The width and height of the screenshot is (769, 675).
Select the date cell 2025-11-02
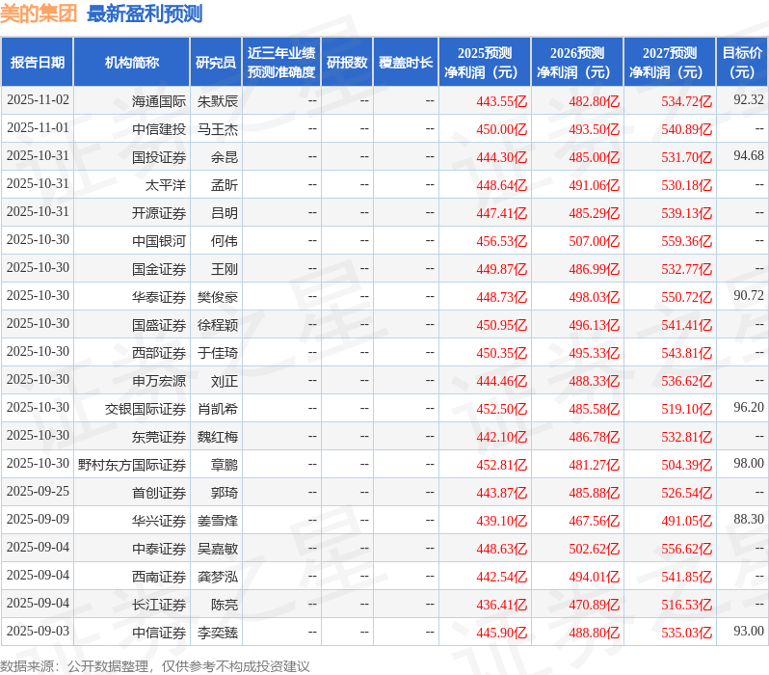(38, 100)
